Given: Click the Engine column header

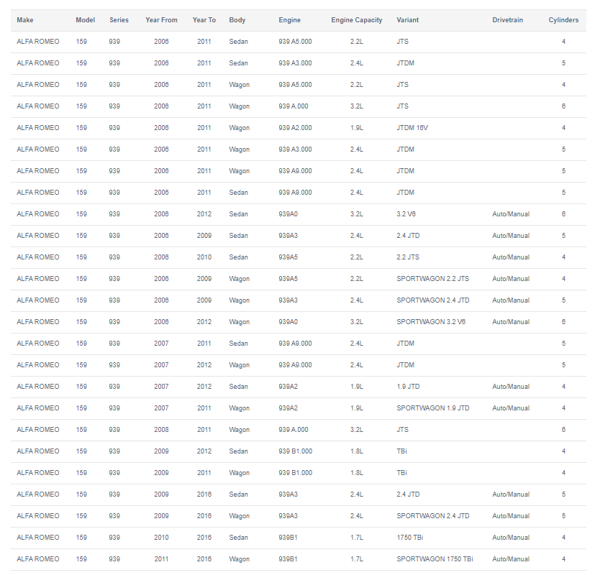Looking at the screenshot, I should coord(289,20).
